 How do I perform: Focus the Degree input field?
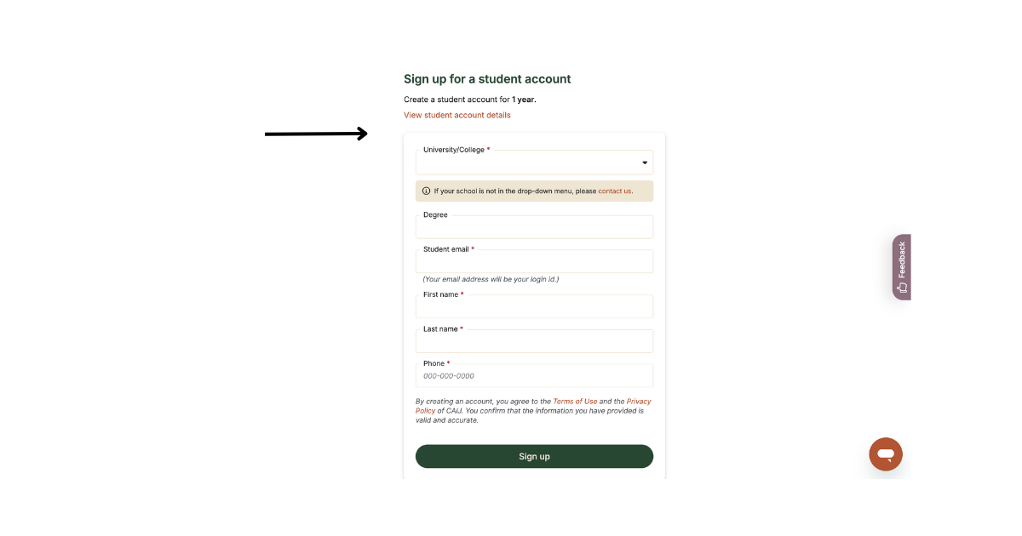534,228
